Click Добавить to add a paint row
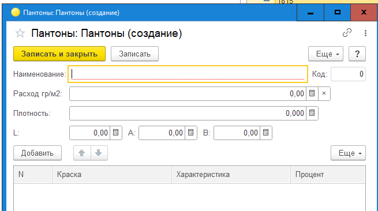The height and width of the screenshot is (211, 378). [x=38, y=153]
